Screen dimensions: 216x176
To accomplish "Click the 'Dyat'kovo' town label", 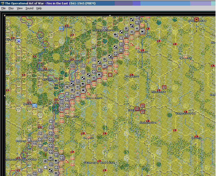I will [x=72, y=61].
